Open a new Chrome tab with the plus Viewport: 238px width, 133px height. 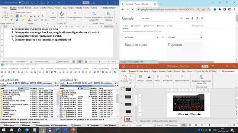click(x=161, y=4)
